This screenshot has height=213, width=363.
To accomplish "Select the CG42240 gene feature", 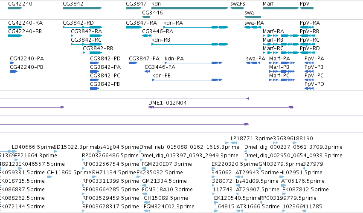I will coord(15,8).
